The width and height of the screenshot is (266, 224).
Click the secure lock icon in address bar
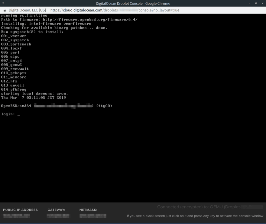tap(5, 10)
